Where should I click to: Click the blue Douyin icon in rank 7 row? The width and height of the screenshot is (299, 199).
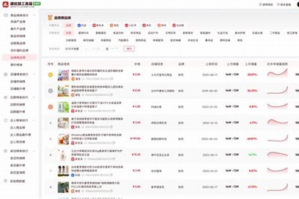point(73,175)
